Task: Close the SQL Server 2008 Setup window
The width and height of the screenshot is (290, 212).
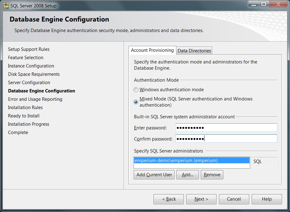Action: point(278,4)
